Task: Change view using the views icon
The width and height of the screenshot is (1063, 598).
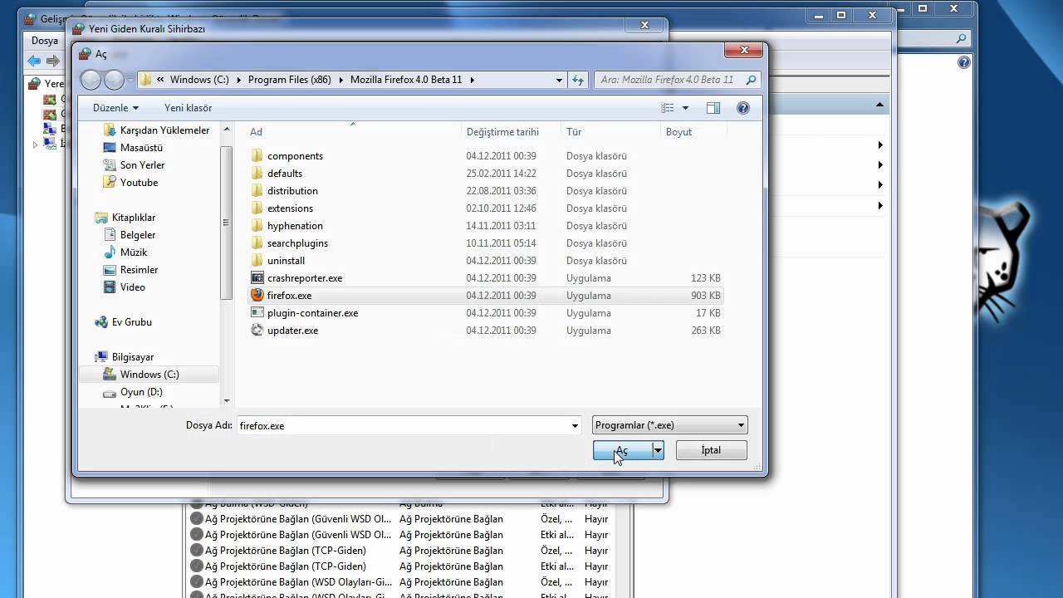Action: 668,108
